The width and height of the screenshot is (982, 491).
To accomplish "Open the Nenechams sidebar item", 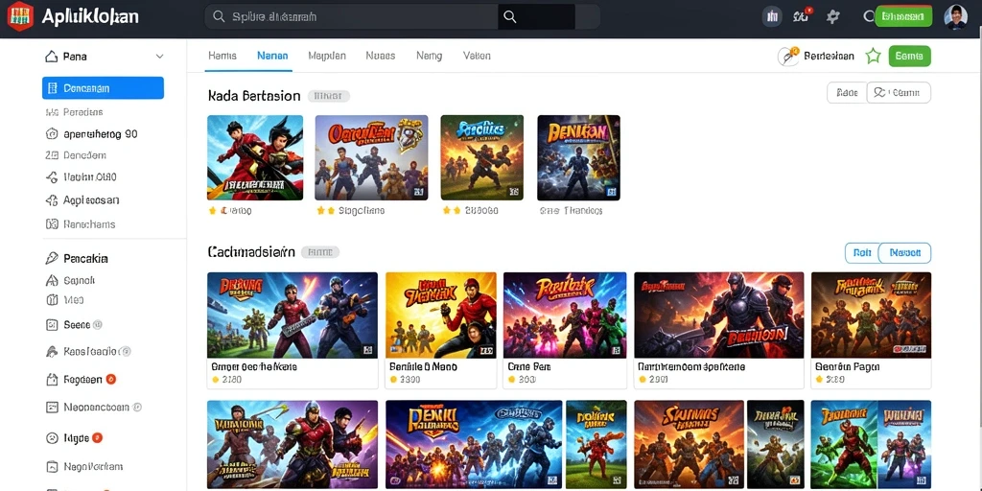I will (x=81, y=224).
